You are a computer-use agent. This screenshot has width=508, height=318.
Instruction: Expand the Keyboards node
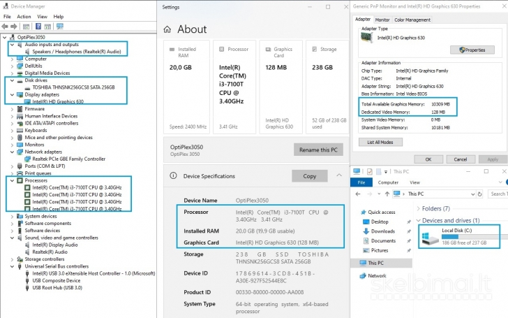(12, 131)
